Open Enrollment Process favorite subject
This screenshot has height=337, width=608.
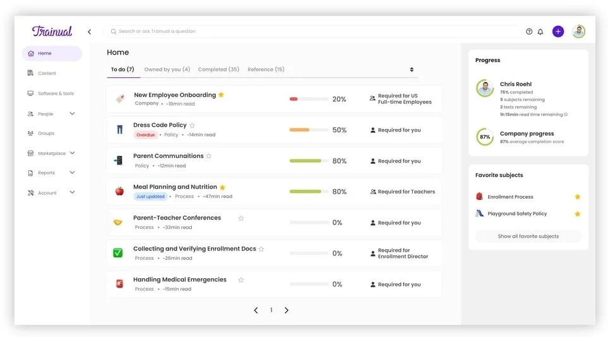click(510, 197)
